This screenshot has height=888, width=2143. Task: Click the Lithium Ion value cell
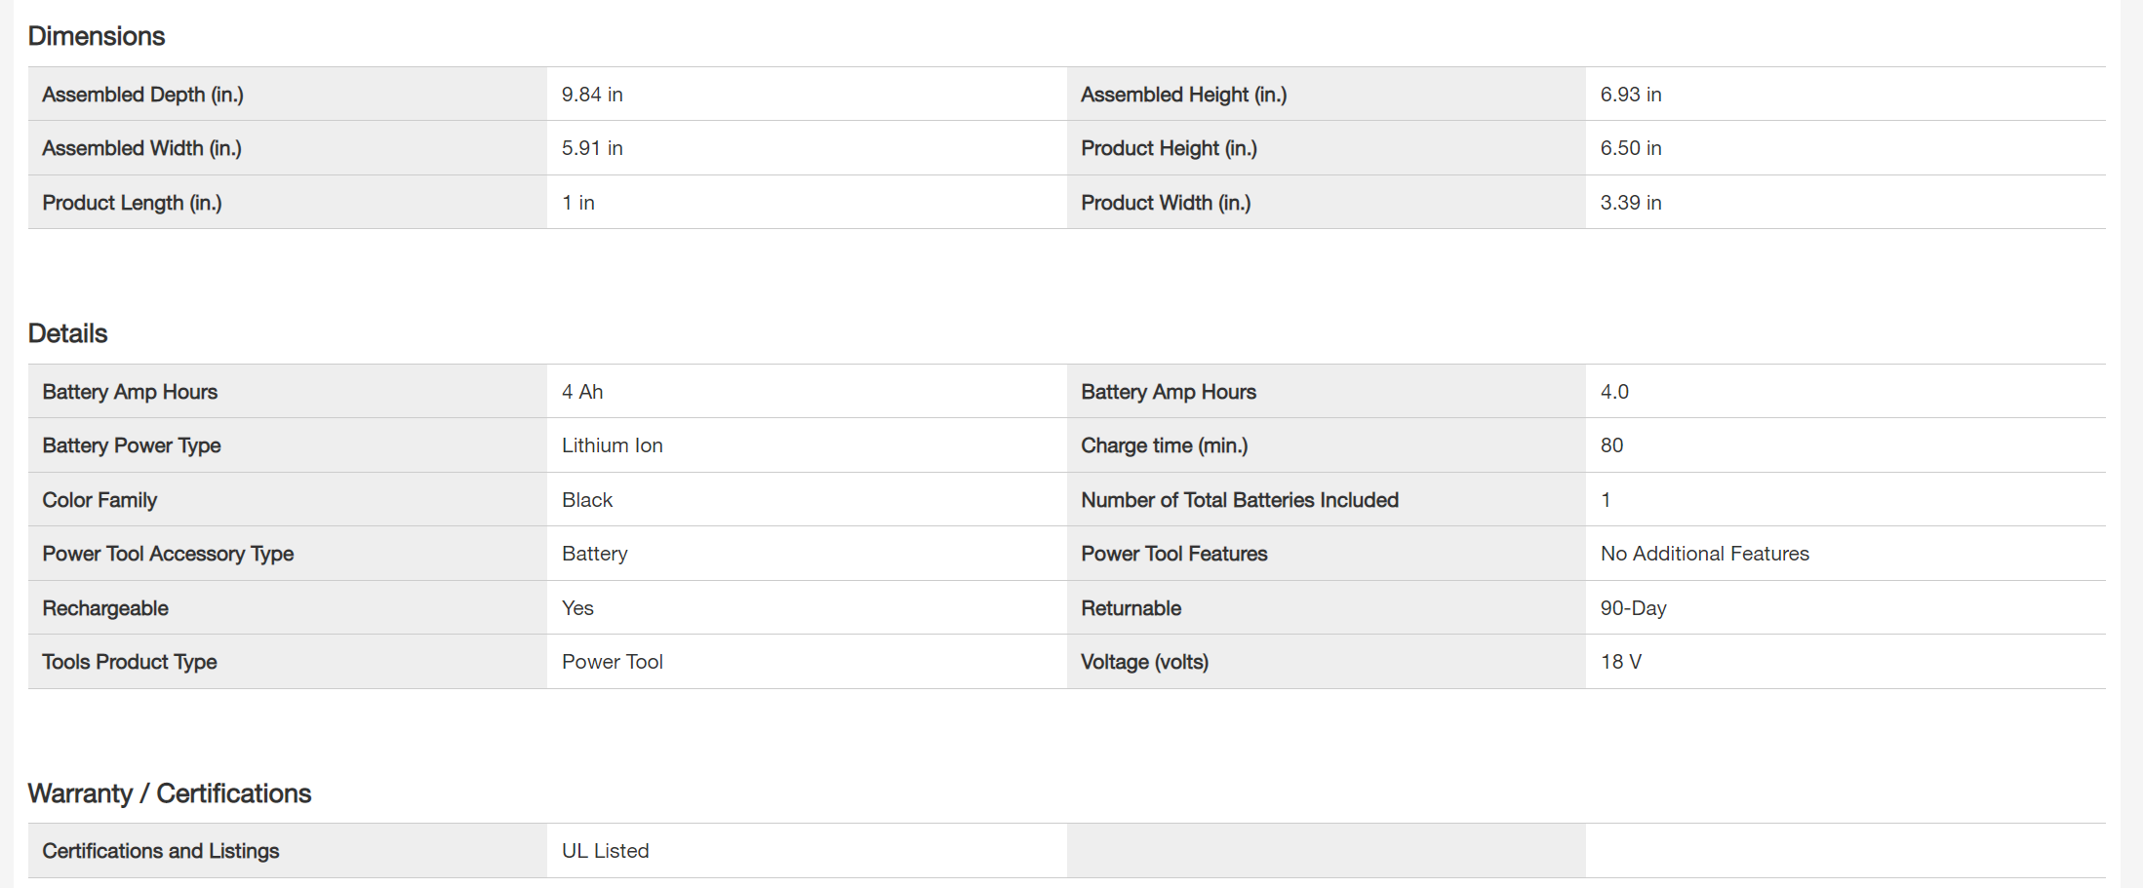tap(612, 445)
